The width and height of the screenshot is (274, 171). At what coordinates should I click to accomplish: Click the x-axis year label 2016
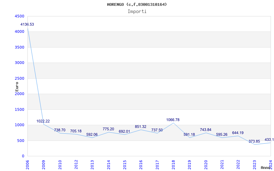(141, 165)
